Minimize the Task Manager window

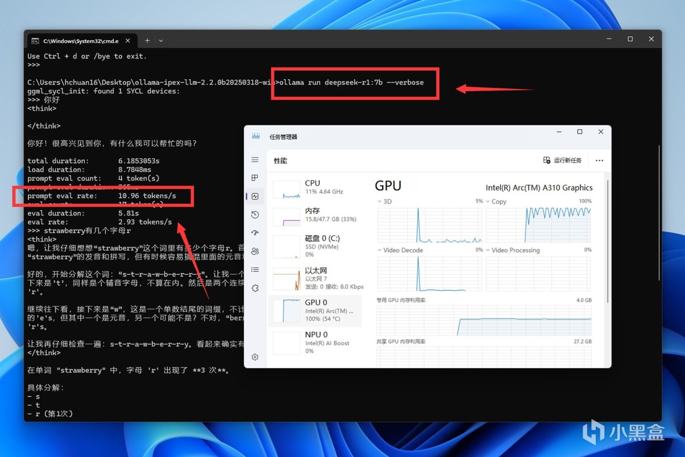559,132
